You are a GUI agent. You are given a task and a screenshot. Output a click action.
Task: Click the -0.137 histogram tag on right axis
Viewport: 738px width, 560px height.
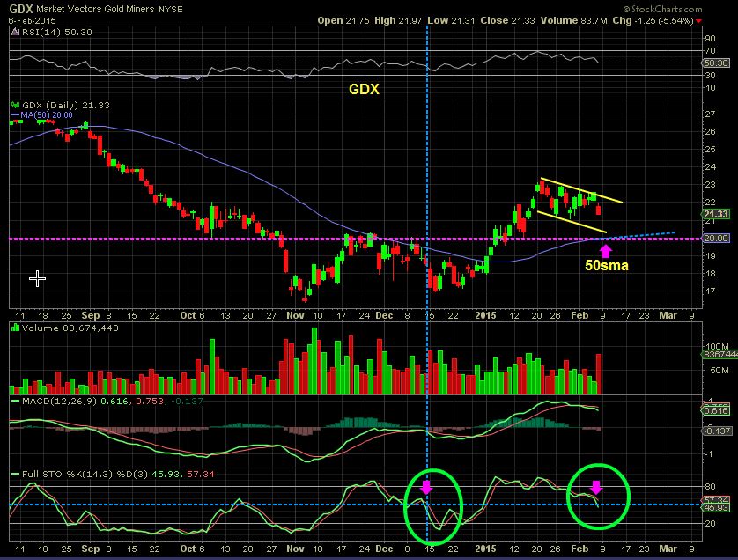pyautogui.click(x=716, y=431)
